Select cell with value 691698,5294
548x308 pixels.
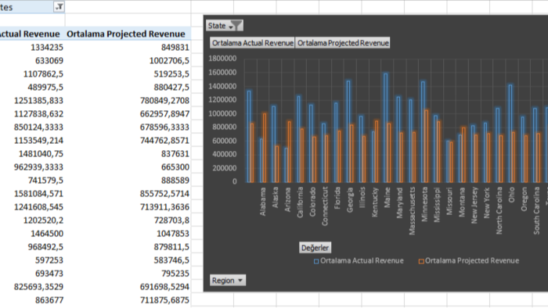click(x=128, y=287)
